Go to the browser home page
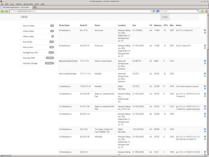Viewport: 209px width, 157px height. tap(207, 11)
